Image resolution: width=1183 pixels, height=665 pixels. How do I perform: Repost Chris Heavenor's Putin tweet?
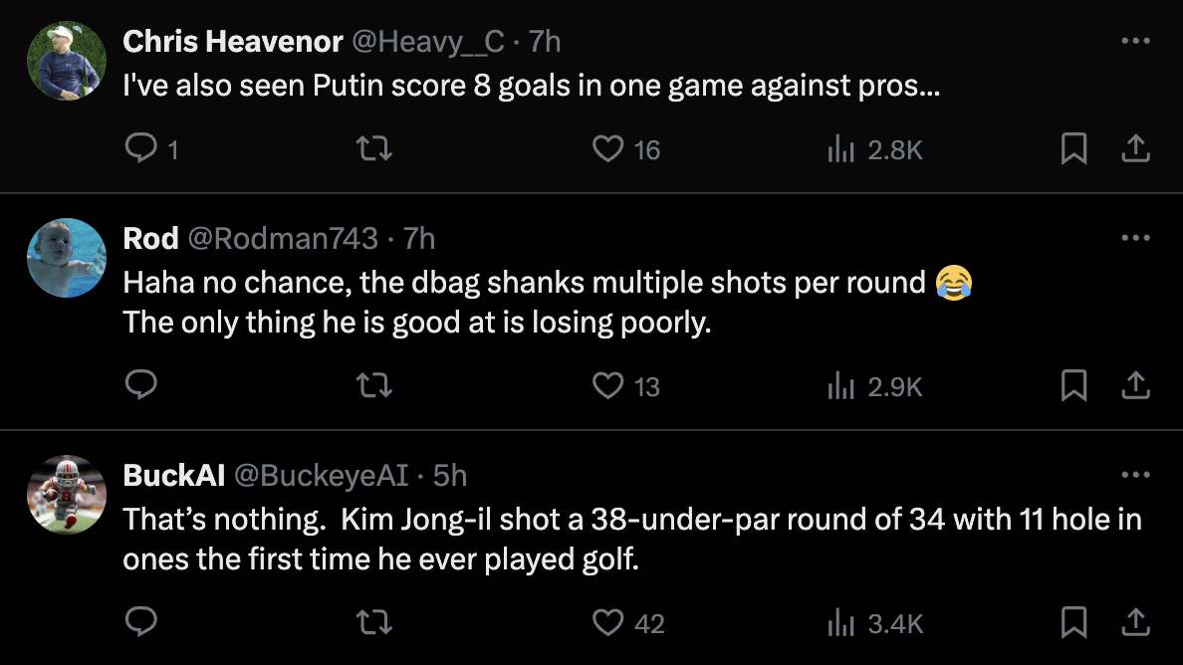point(374,149)
